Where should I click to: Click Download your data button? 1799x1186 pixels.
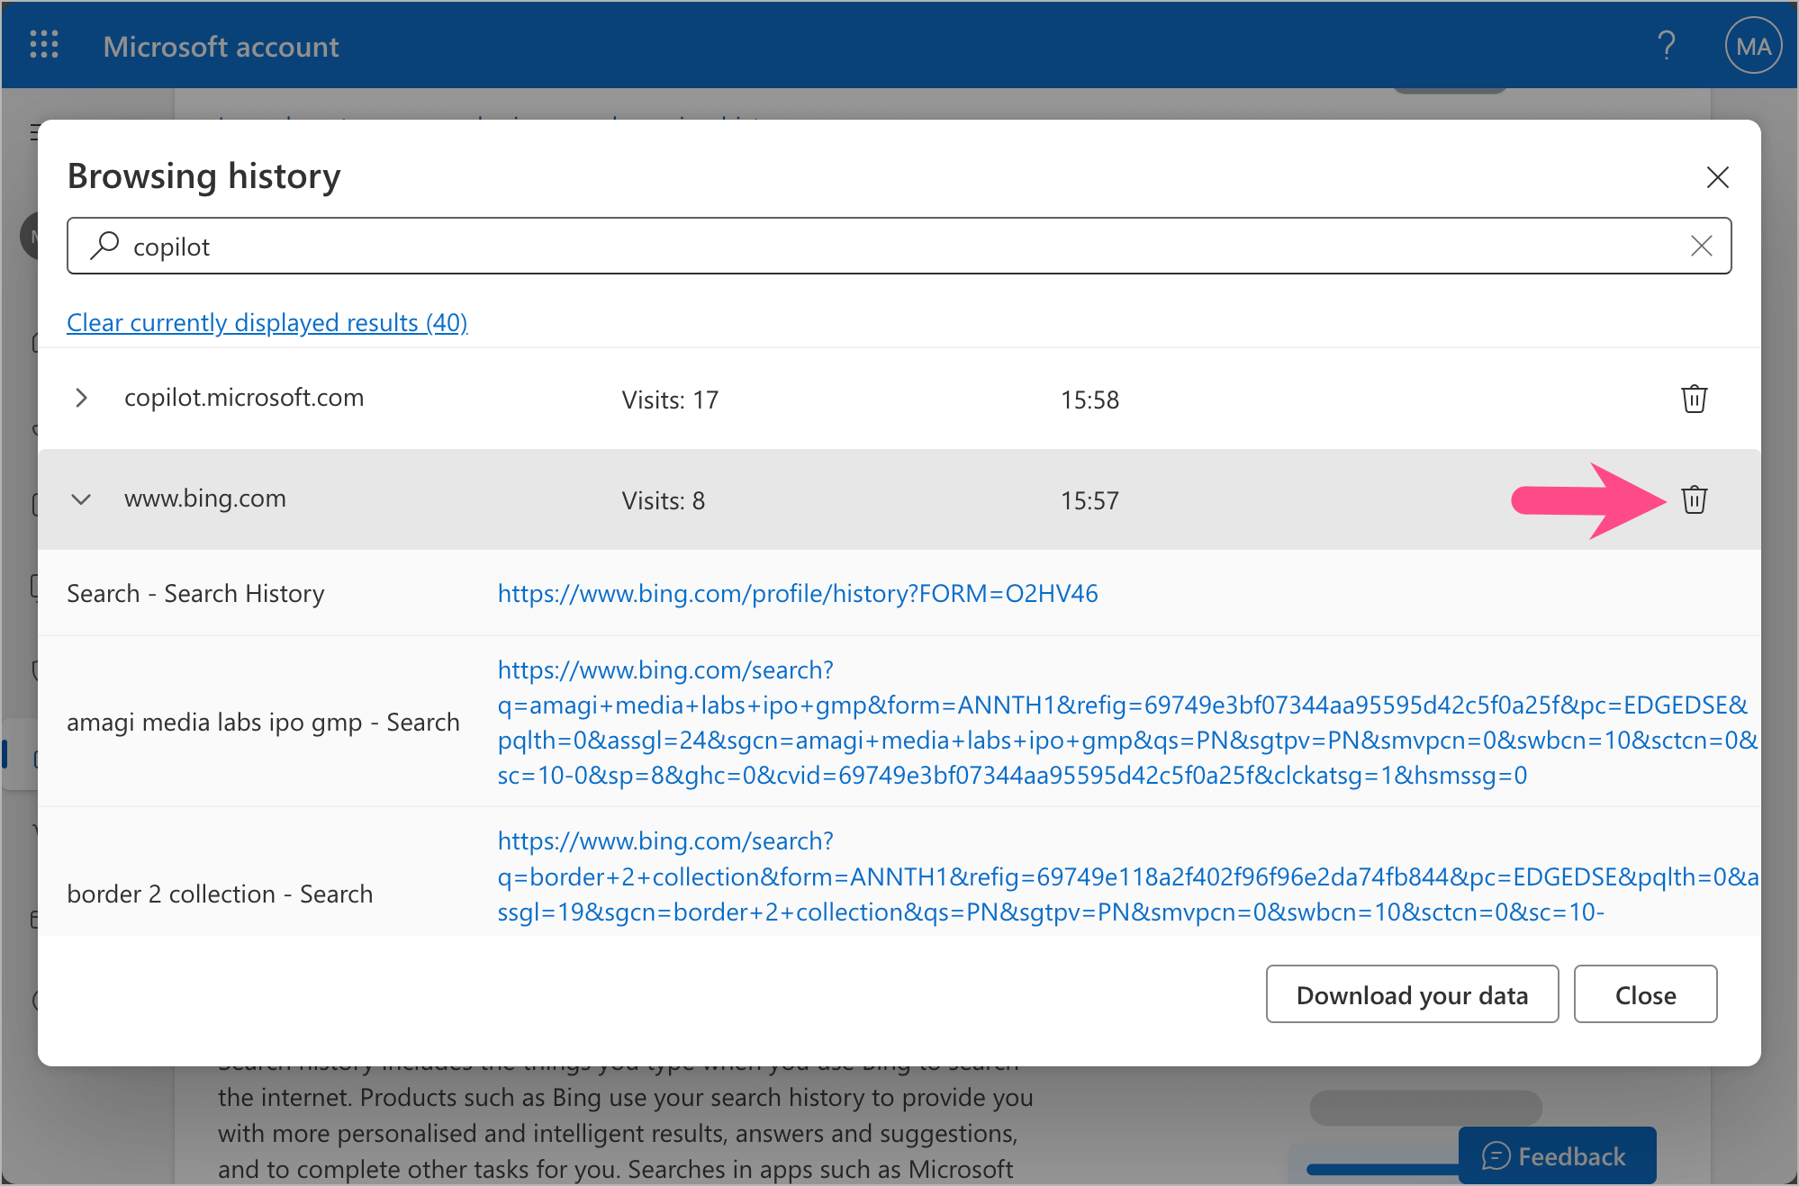1412,994
